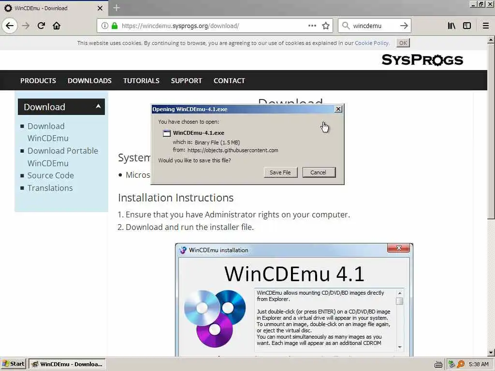Viewport: 495px width, 371px height.
Task: Open a new tab with plus icon
Action: click(116, 8)
